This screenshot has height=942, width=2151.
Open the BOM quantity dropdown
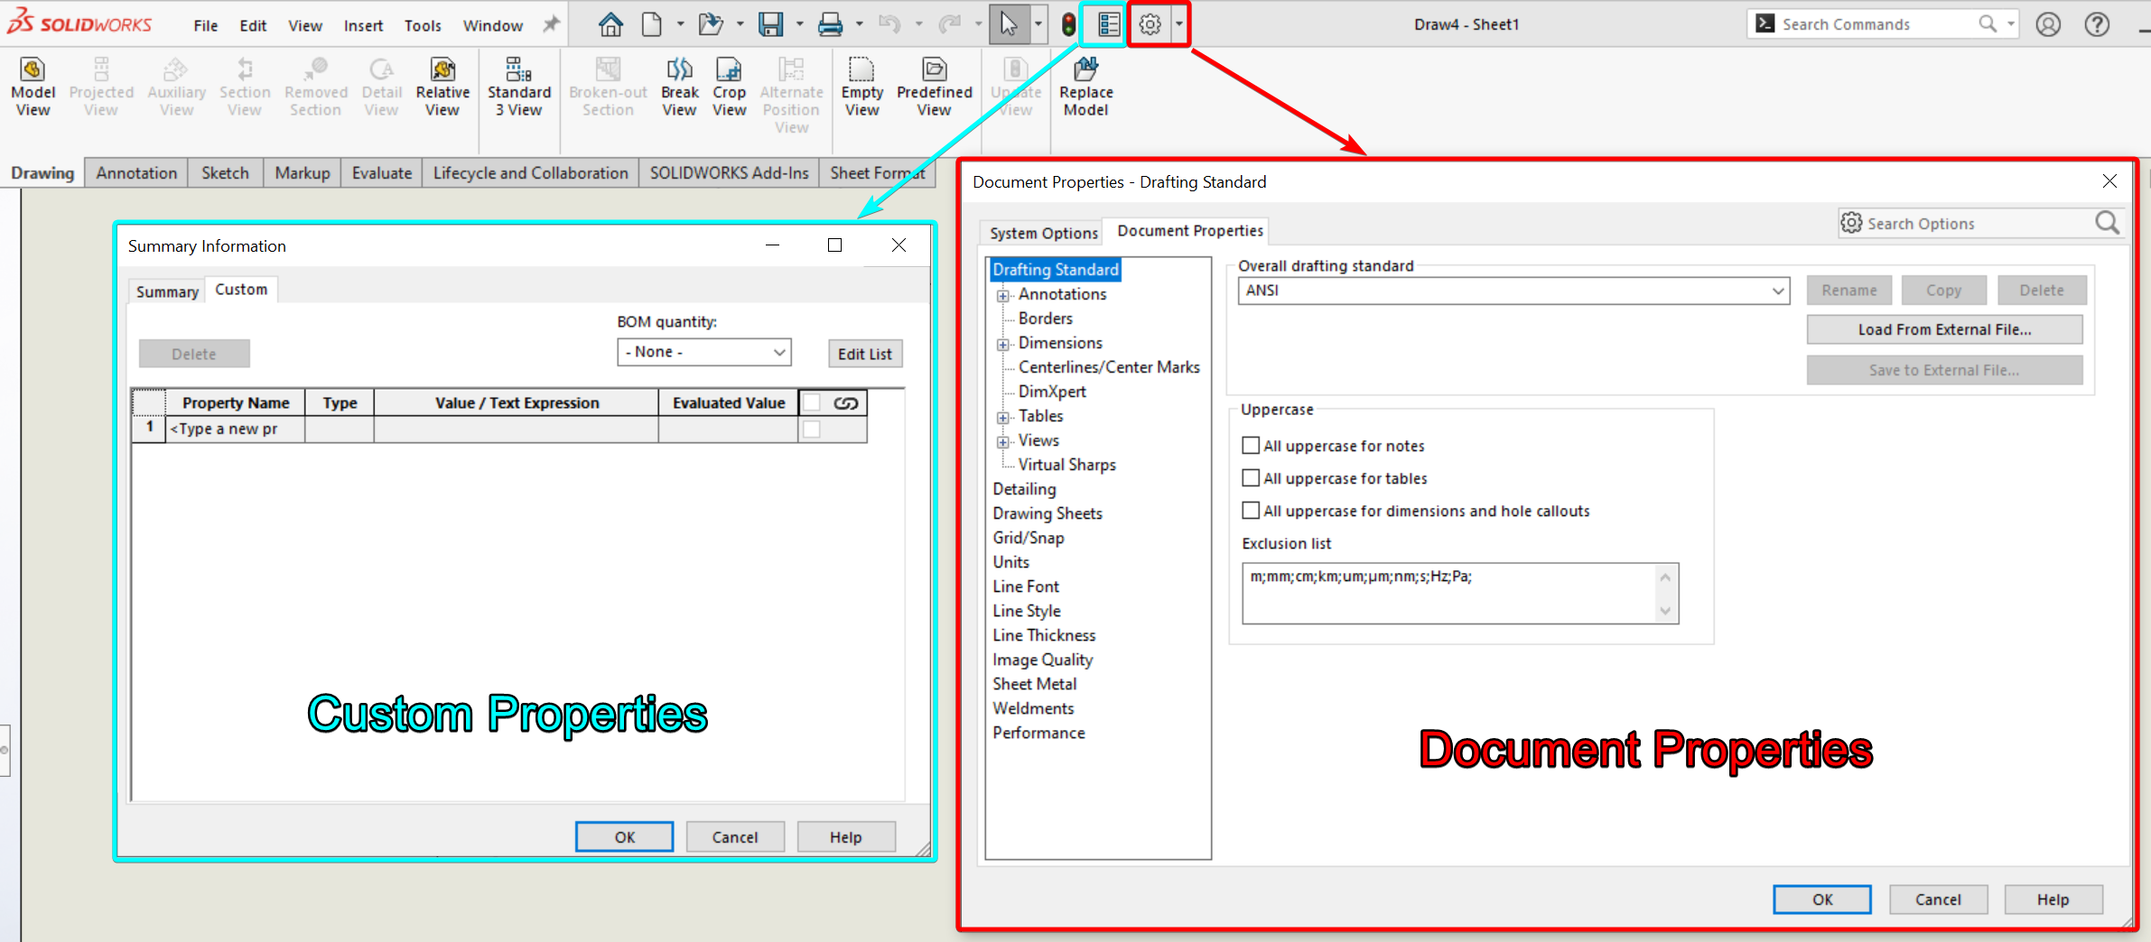[x=703, y=352]
